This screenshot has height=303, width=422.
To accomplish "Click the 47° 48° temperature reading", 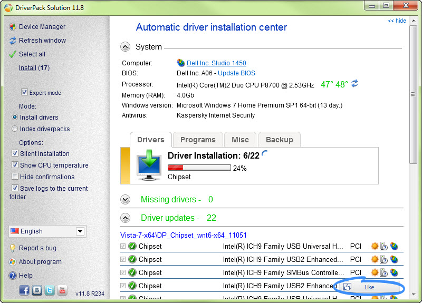I will [x=334, y=84].
